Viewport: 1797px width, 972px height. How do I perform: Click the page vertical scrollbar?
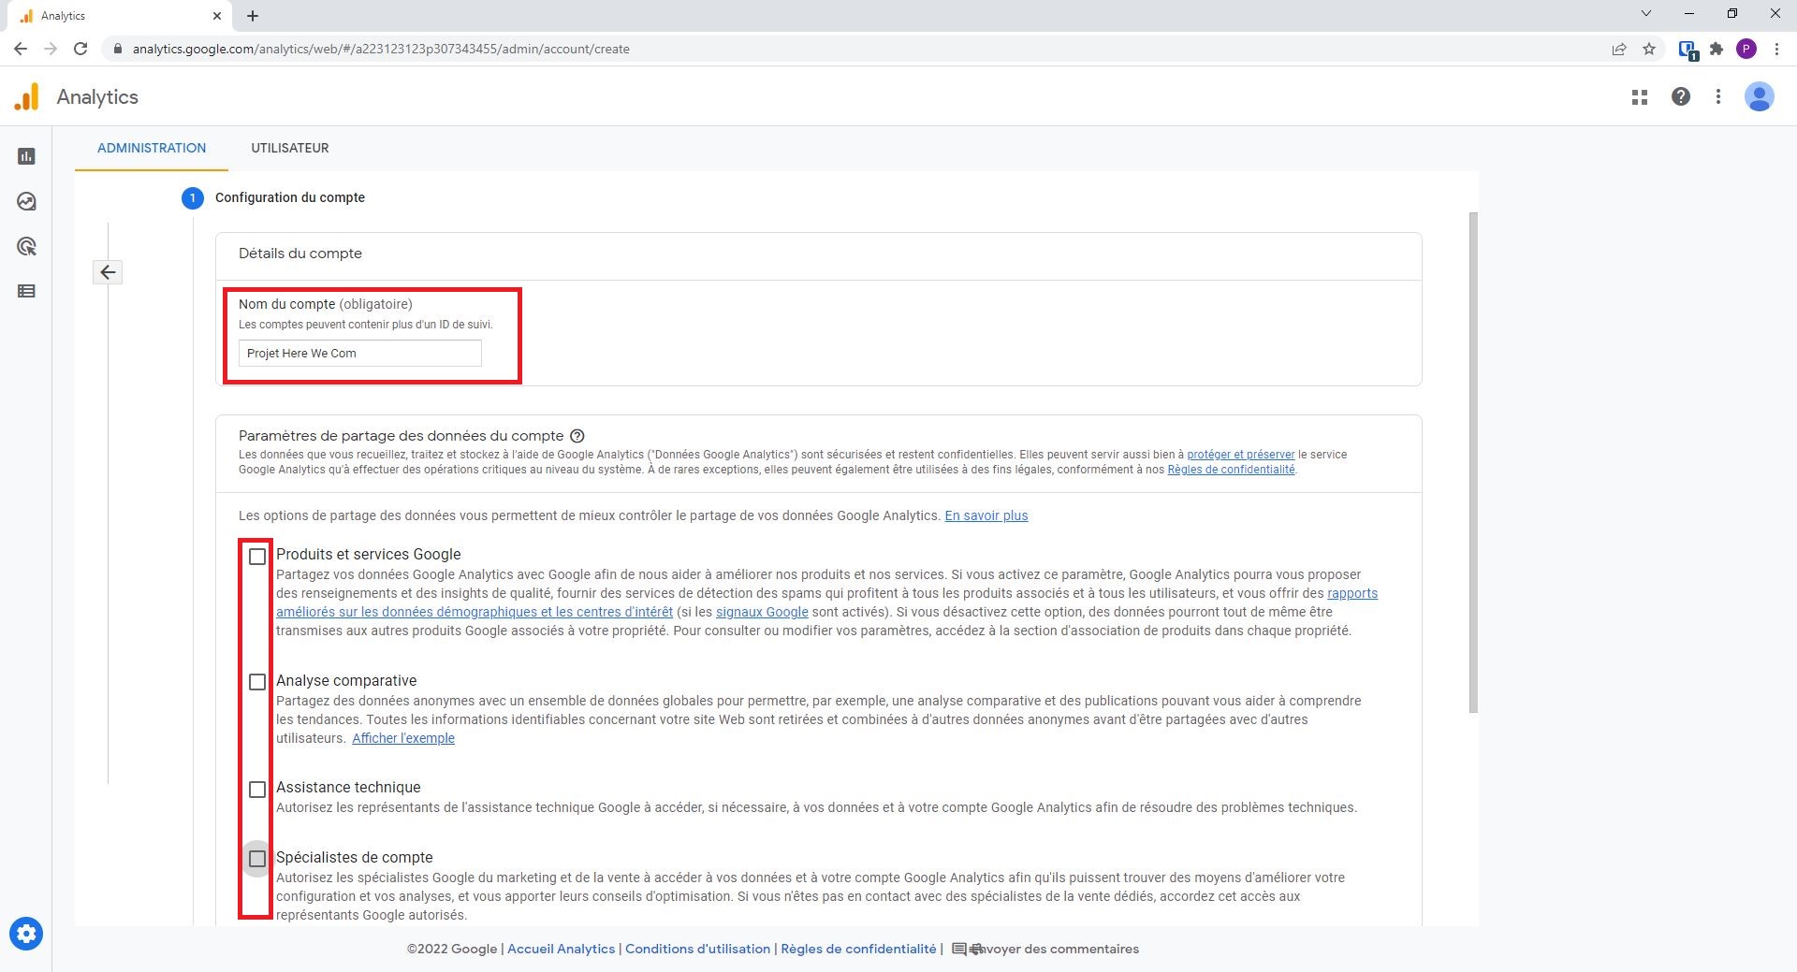(x=1473, y=462)
